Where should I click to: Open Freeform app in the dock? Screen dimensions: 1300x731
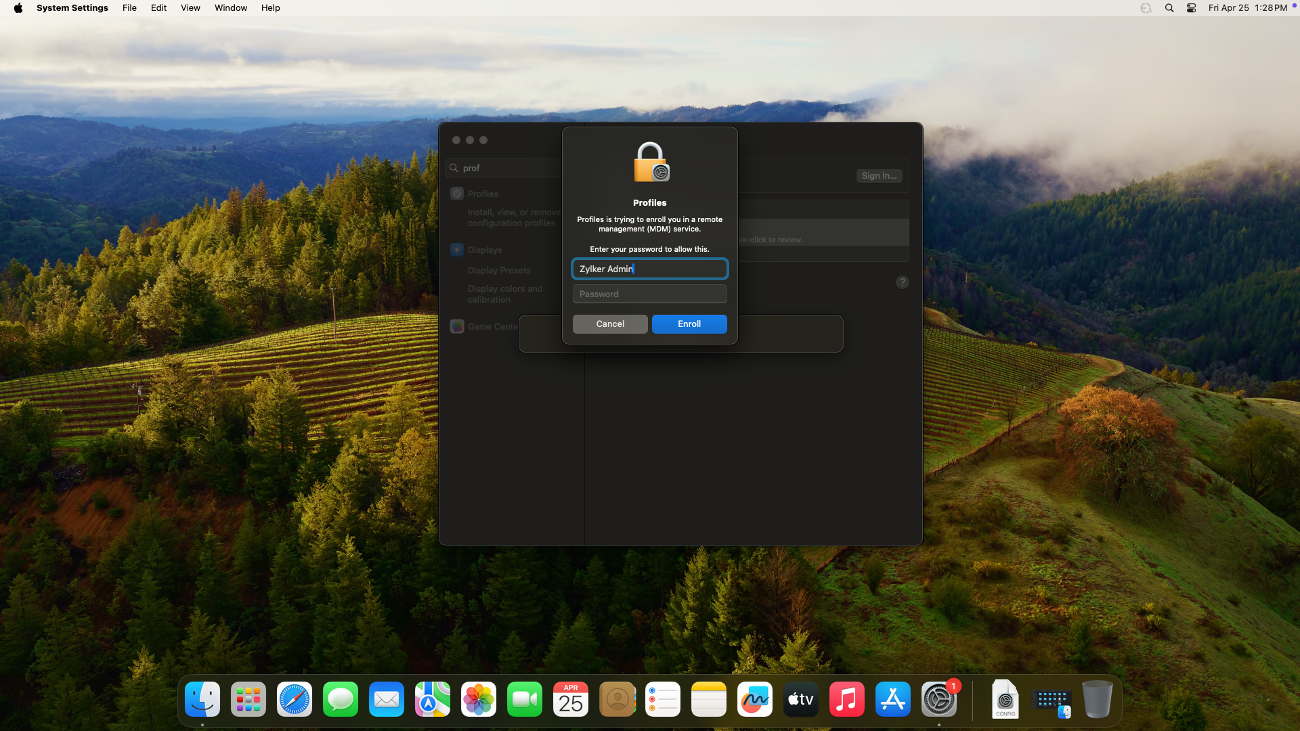pos(755,699)
